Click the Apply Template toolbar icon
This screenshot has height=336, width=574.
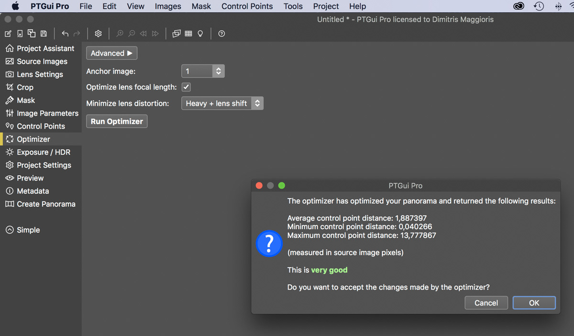32,34
